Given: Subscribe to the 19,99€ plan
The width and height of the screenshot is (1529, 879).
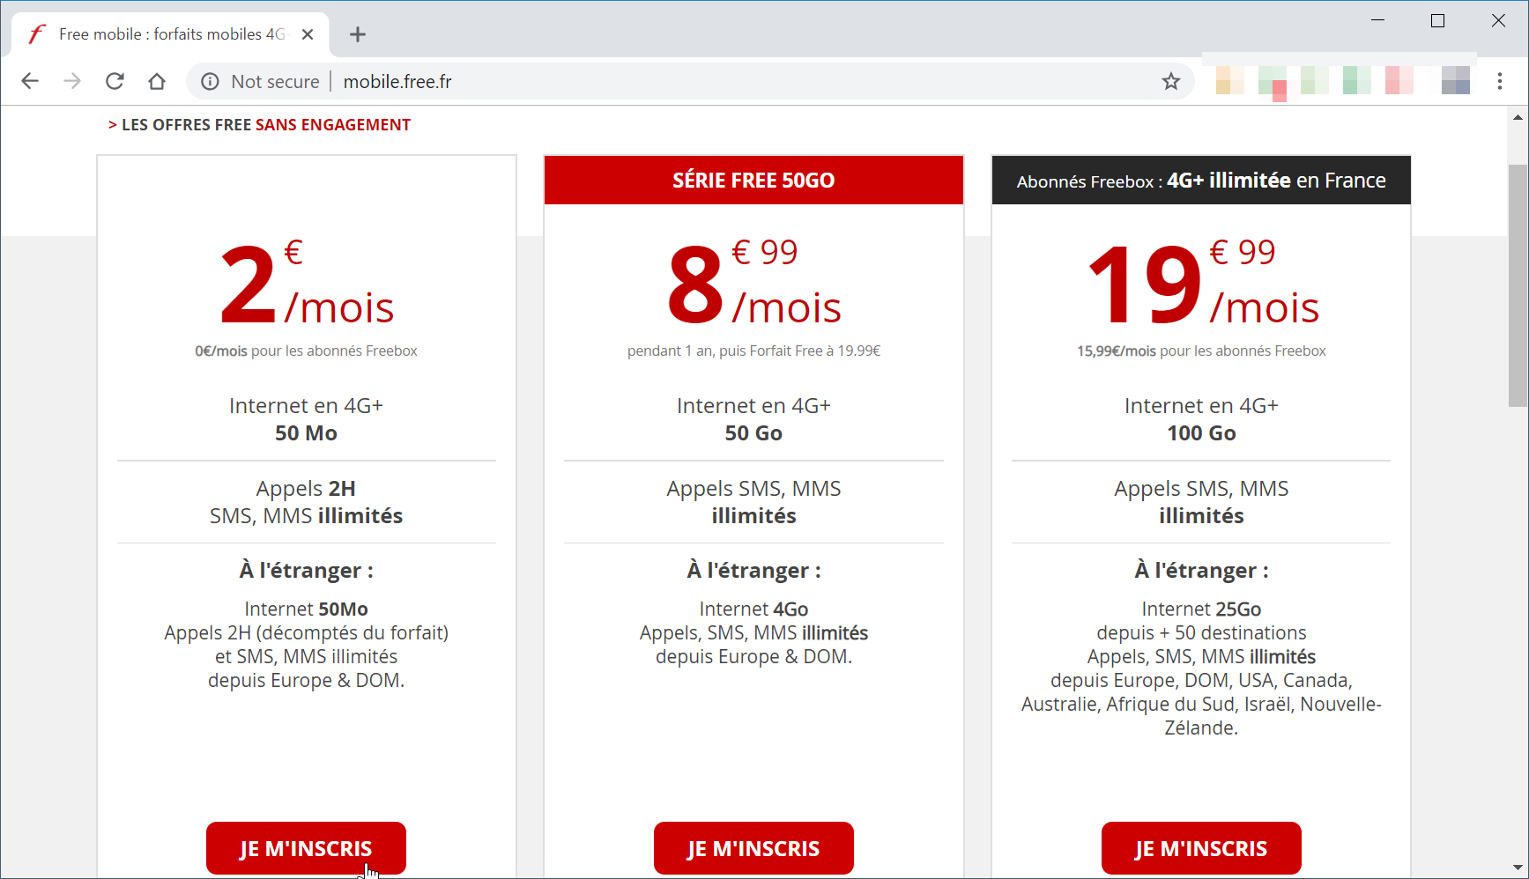Looking at the screenshot, I should click(1201, 848).
